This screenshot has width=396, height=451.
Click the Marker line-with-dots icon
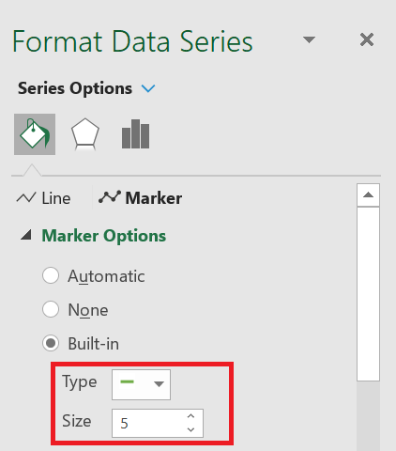[110, 197]
